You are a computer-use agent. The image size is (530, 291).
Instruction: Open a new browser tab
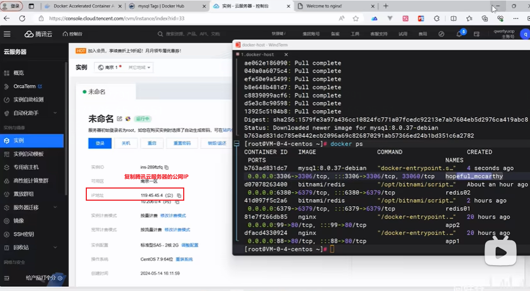tap(385, 6)
